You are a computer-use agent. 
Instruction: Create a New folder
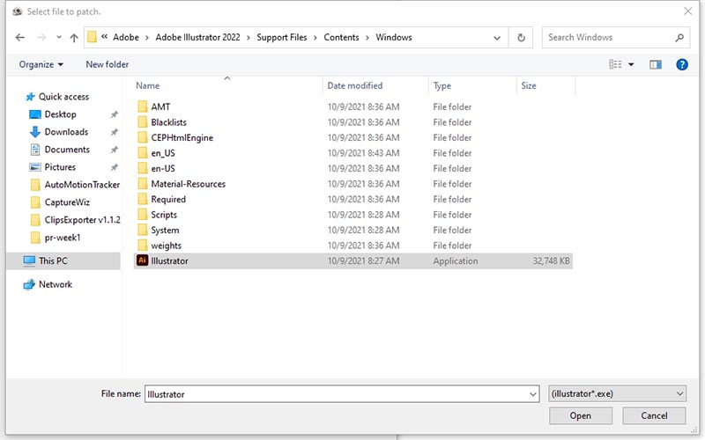107,64
